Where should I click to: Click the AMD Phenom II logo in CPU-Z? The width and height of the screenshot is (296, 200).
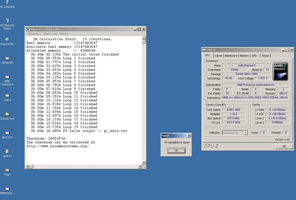tap(280, 72)
